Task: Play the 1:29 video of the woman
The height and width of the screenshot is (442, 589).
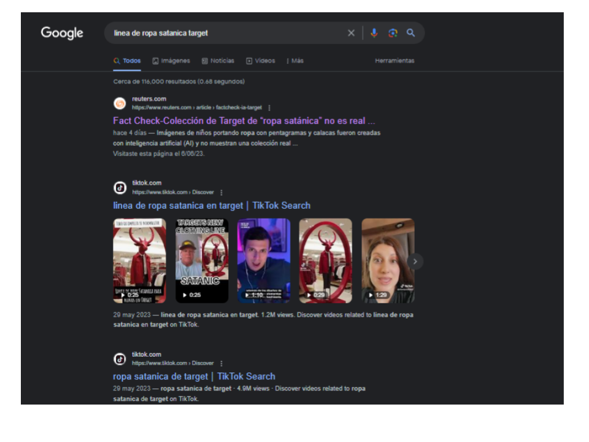Action: click(x=388, y=261)
